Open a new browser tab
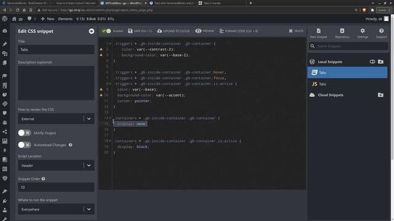The height and width of the screenshot is (221, 394). pyautogui.click(x=251, y=3)
